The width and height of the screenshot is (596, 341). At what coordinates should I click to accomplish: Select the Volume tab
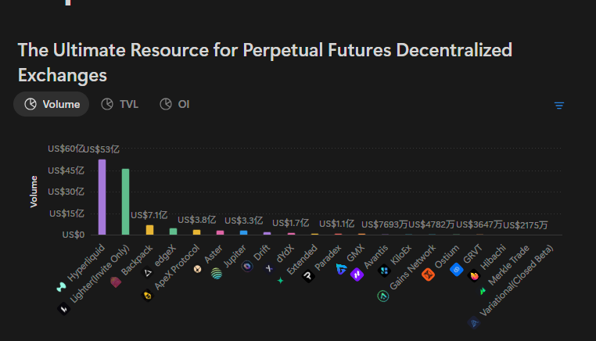52,104
